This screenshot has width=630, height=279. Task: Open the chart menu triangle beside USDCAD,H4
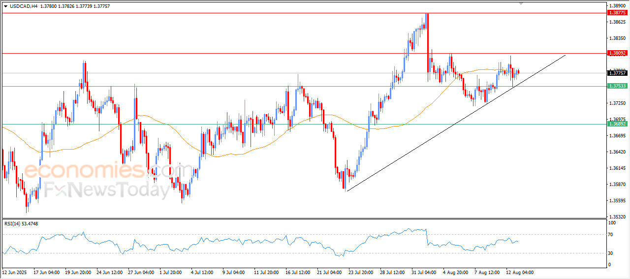5,6
